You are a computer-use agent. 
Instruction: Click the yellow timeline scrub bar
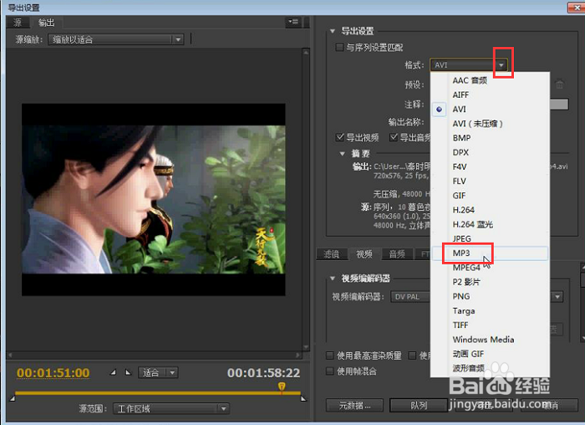157,393
